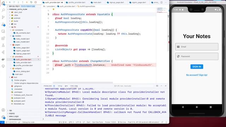Click the panel list view icon

coord(157,86)
